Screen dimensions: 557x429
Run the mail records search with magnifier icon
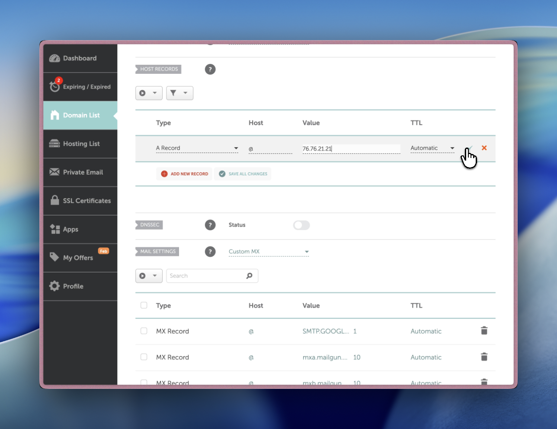pyautogui.click(x=250, y=275)
